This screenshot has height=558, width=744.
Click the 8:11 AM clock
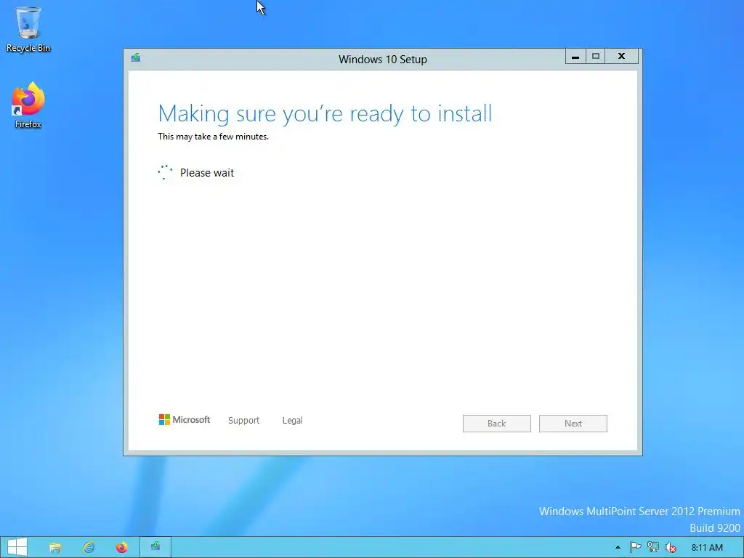pos(707,548)
